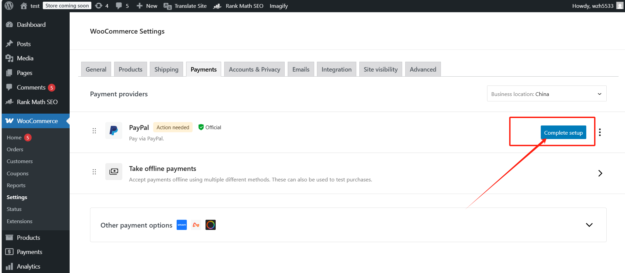The width and height of the screenshot is (625, 273).
Task: Click the offline payments cash icon
Action: (114, 172)
